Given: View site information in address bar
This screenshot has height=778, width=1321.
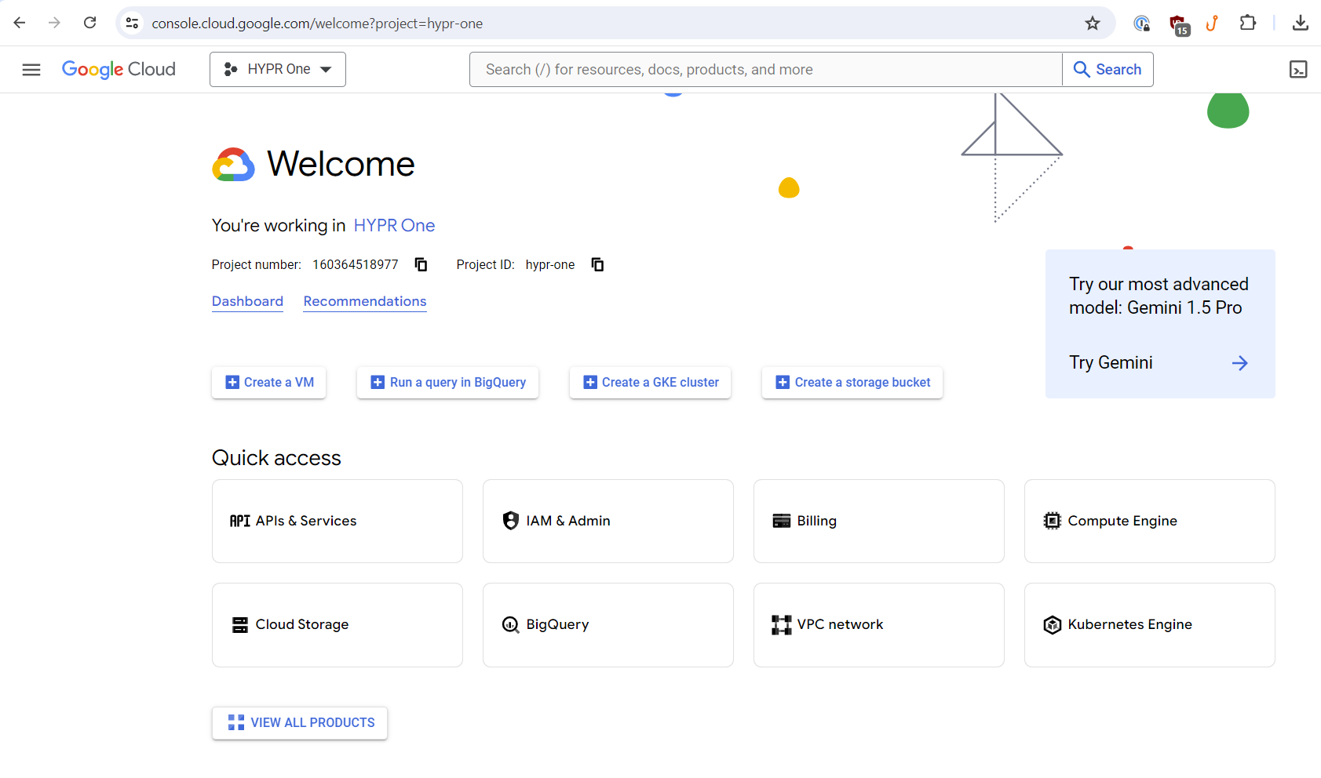Looking at the screenshot, I should [x=133, y=24].
